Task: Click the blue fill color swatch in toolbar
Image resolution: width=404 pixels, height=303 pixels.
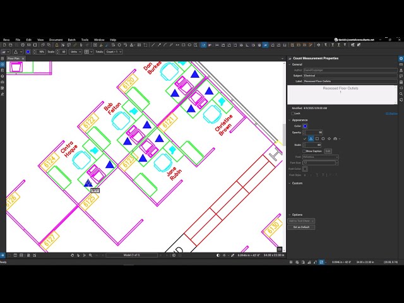Action: tap(28, 52)
